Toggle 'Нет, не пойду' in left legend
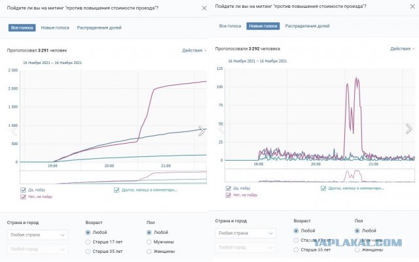419x262 pixels. [23, 197]
